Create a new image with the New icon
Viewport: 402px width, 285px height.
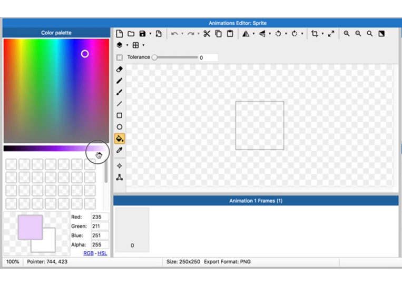tap(120, 34)
